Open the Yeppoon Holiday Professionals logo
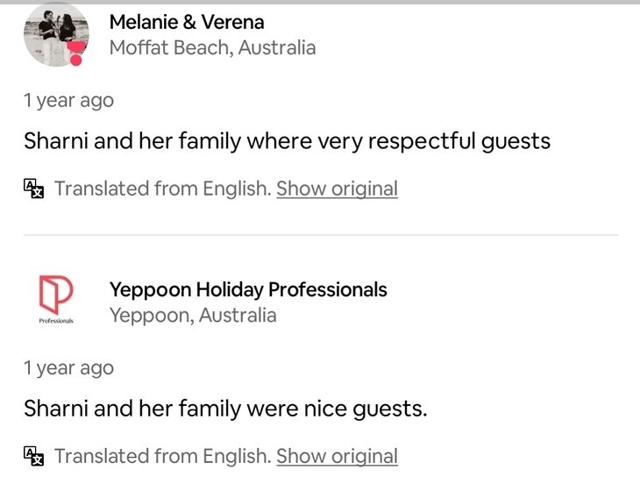640x491 pixels. coord(56,295)
